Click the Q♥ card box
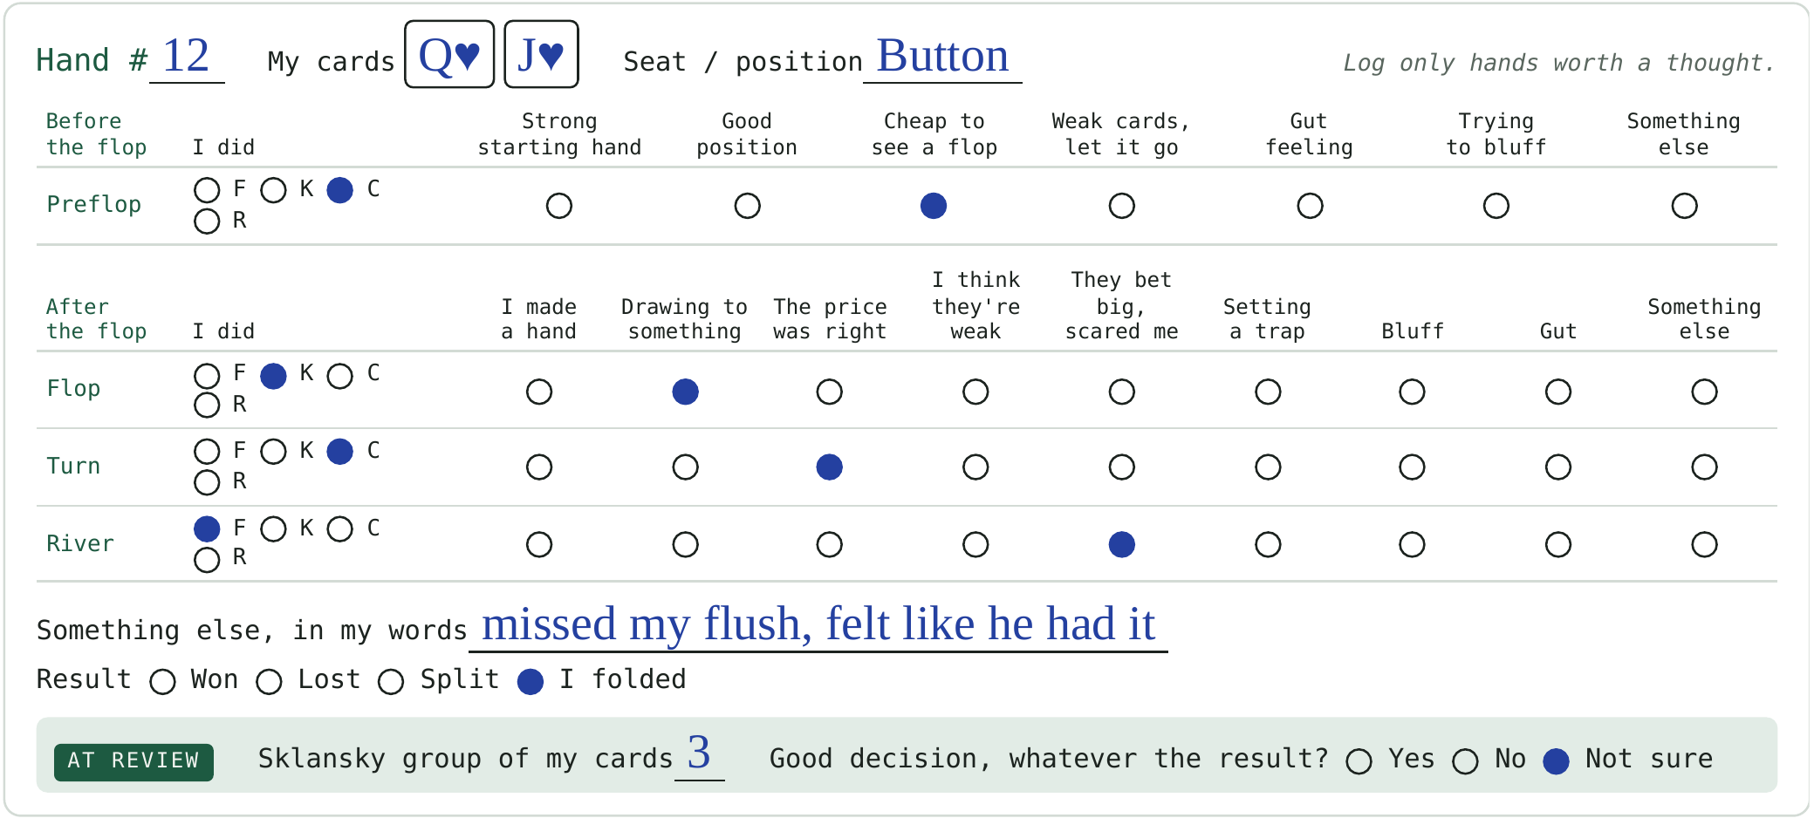Image resolution: width=1814 pixels, height=818 pixels. [x=449, y=54]
